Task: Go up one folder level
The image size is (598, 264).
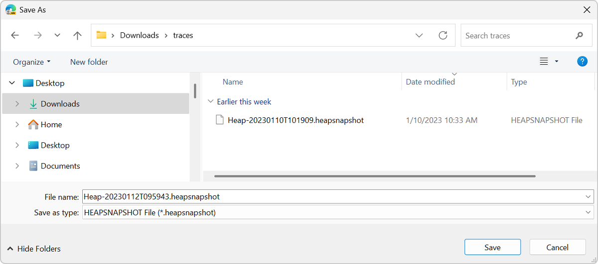Action: pos(77,35)
